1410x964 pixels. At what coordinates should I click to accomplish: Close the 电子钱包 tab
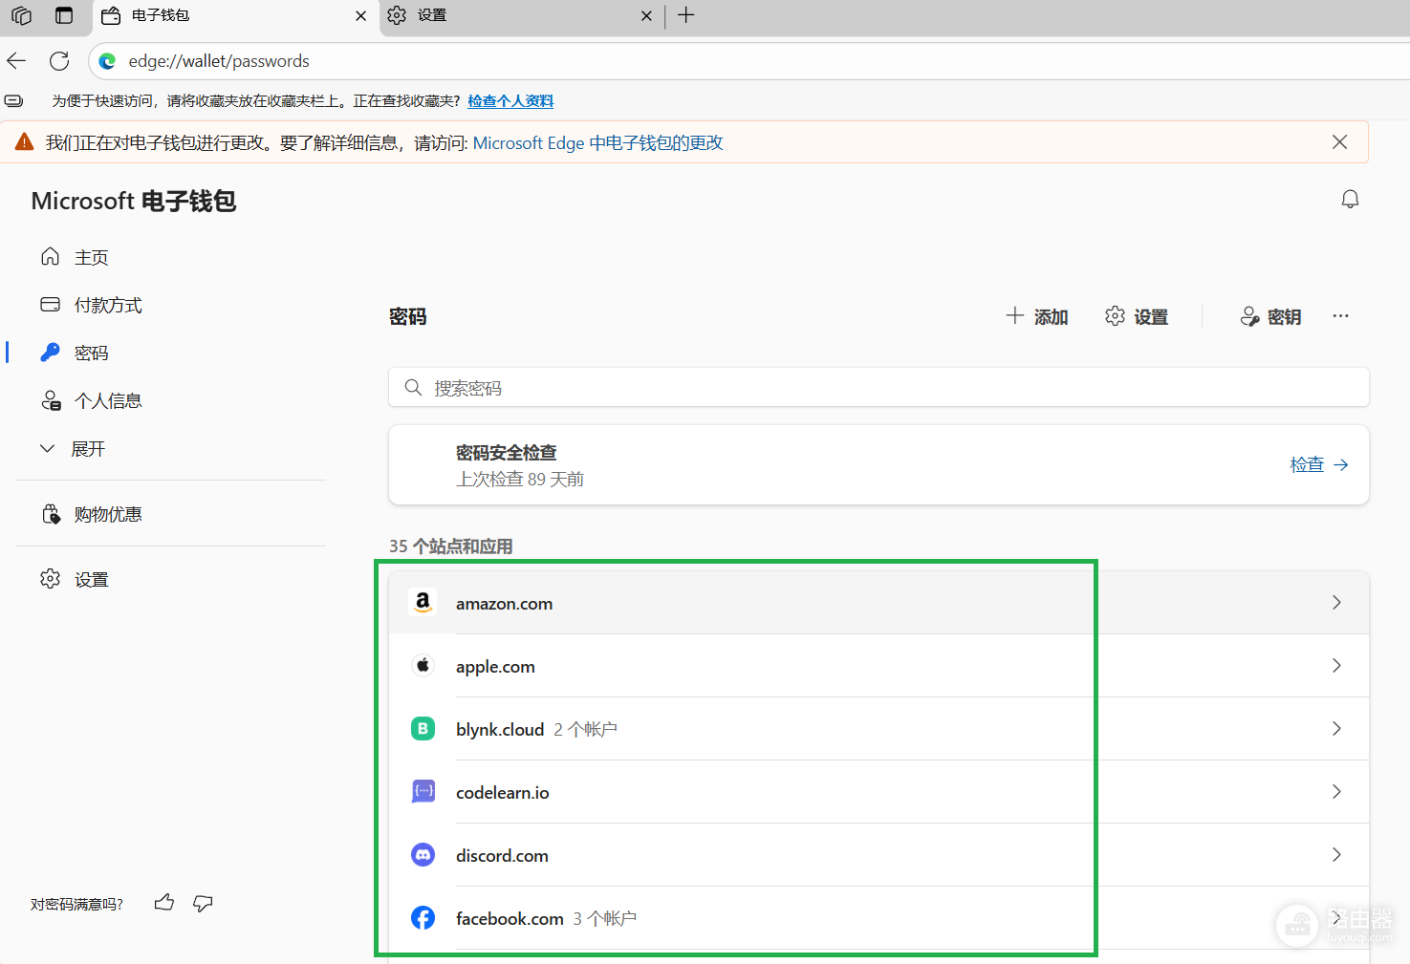pos(360,16)
